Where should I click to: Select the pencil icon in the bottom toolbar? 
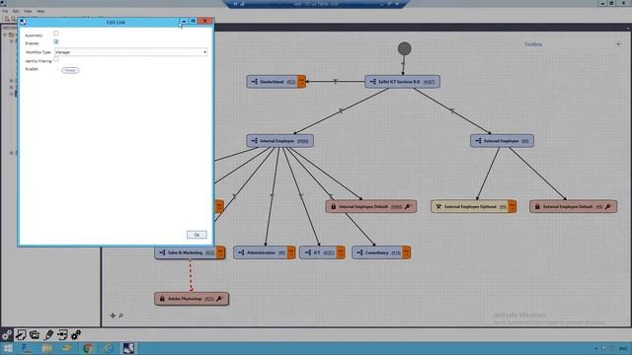click(x=48, y=334)
